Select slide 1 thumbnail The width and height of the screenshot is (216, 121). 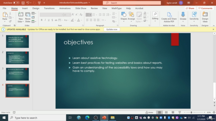(x=17, y=41)
